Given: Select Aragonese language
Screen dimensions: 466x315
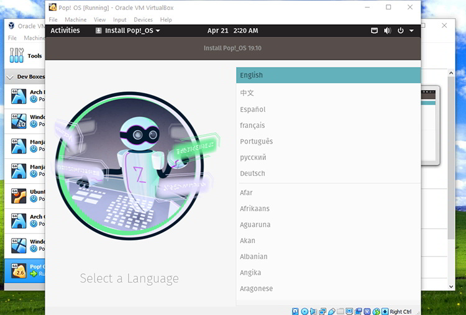Looking at the screenshot, I should click(x=329, y=288).
